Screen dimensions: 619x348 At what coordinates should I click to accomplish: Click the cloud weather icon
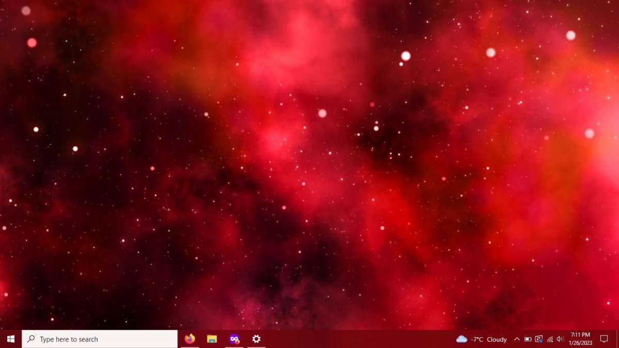[x=461, y=339]
